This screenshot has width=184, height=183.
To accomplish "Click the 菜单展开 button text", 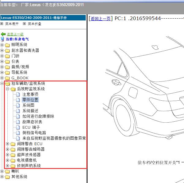I will coord(12,24).
